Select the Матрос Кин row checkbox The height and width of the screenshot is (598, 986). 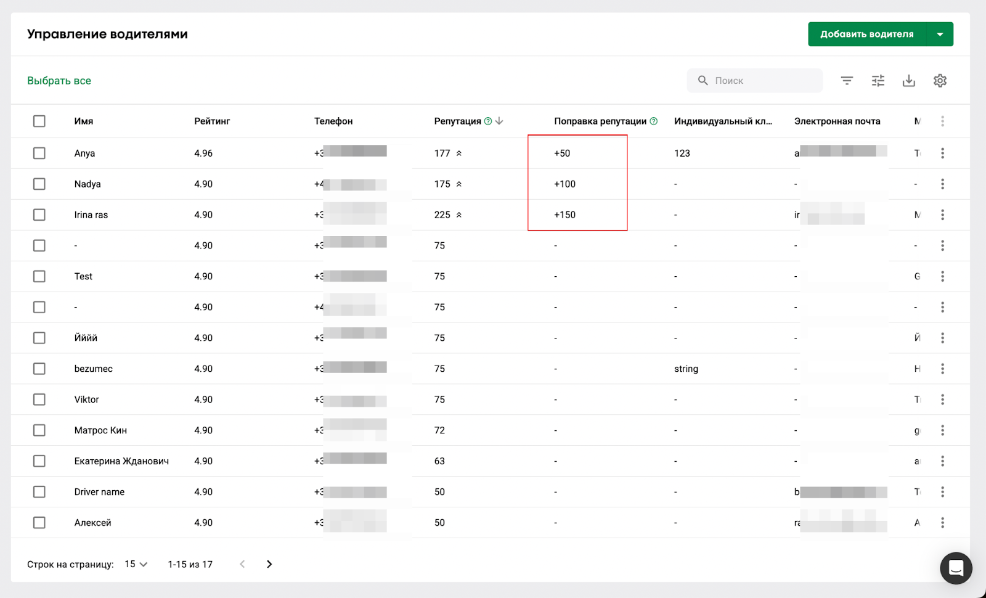39,430
